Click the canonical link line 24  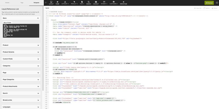point(79,59)
